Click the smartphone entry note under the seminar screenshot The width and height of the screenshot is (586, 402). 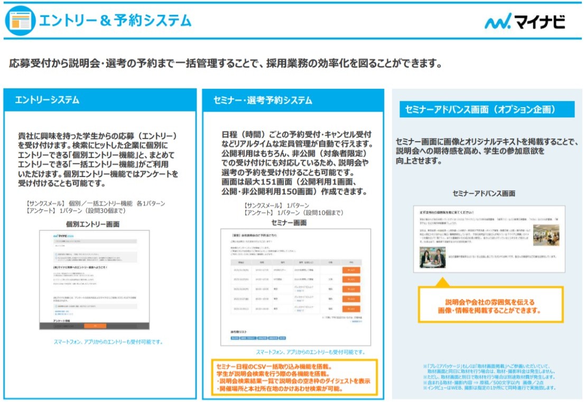[310, 352]
